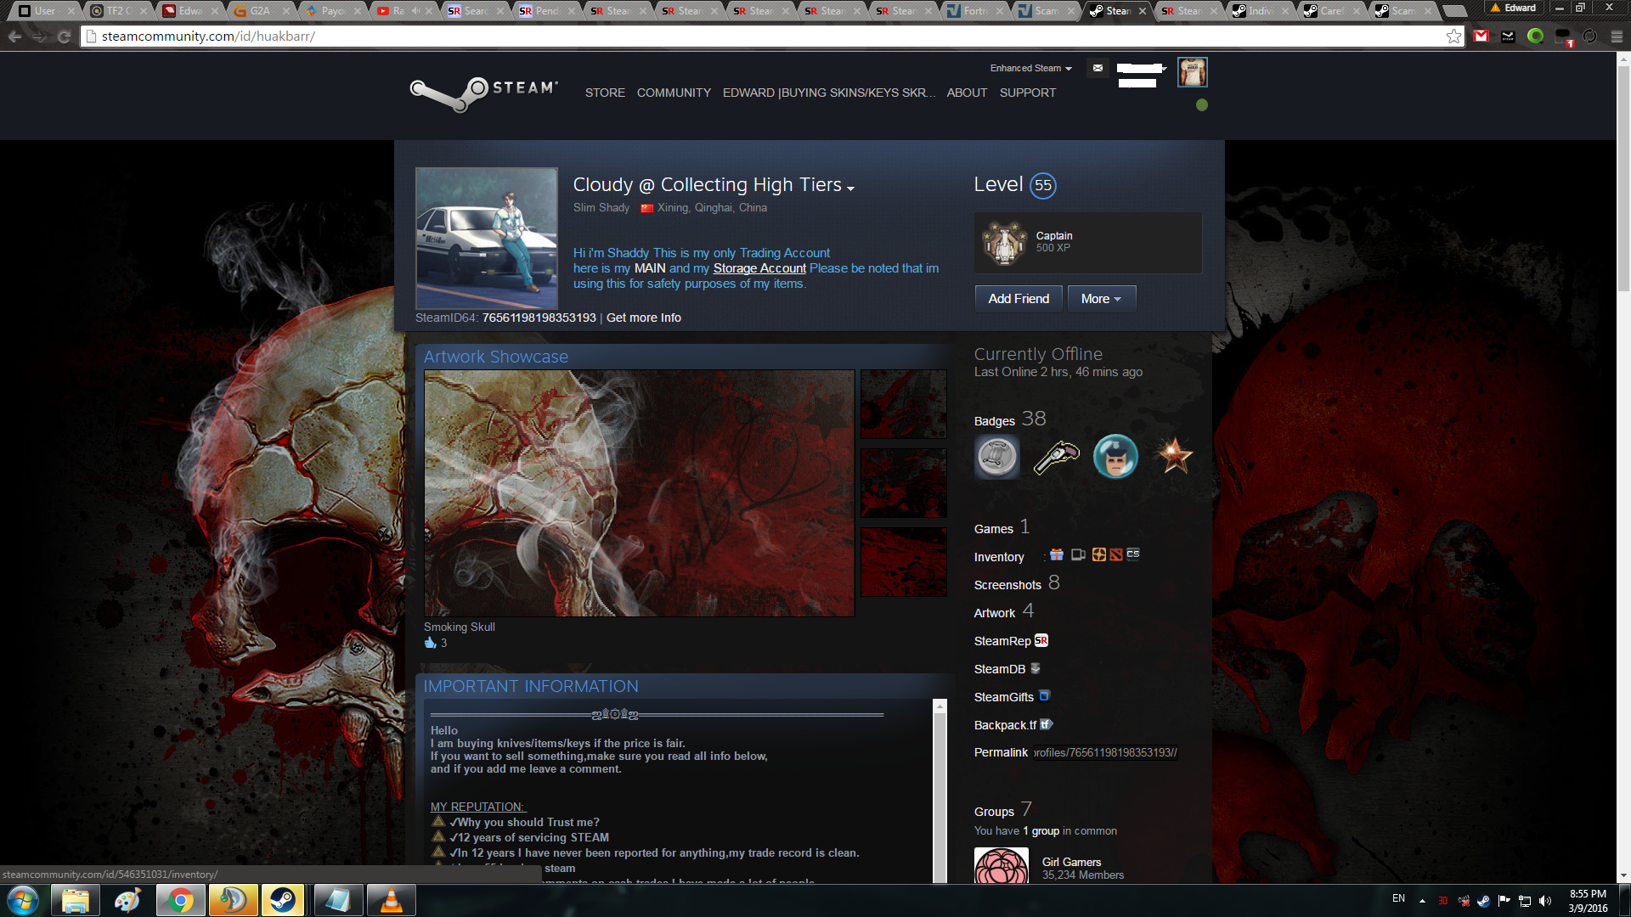Open the COMMUNITY menu
This screenshot has width=1631, height=917.
coord(674,93)
